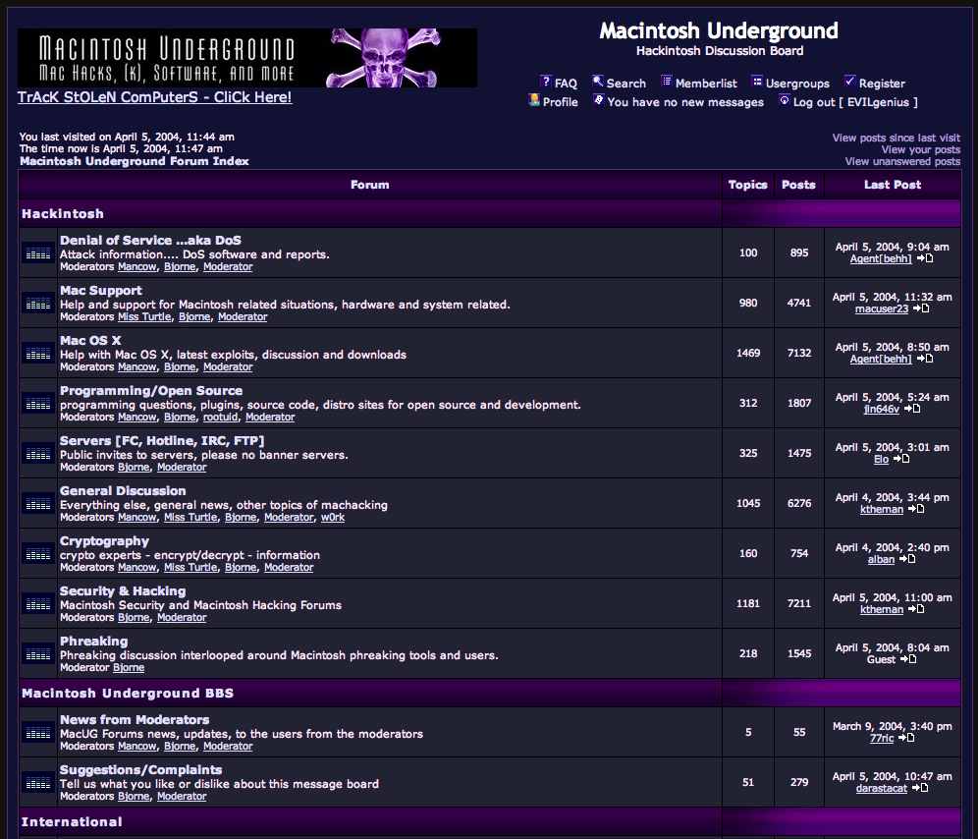Click the Profile icon
978x839 pixels.
(x=534, y=100)
